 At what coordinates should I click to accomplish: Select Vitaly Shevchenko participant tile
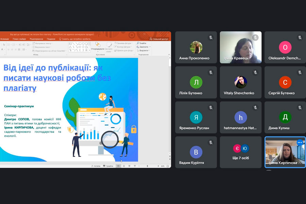[x=241, y=82]
